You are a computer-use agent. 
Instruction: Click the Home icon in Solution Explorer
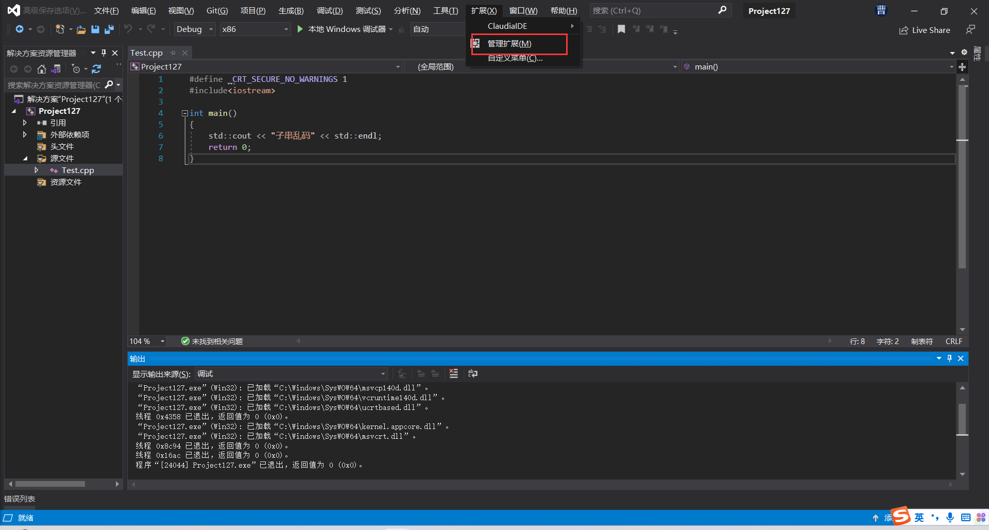(x=42, y=69)
